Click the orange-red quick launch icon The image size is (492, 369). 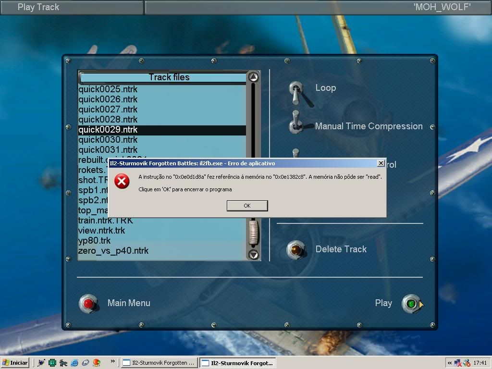pyautogui.click(x=97, y=363)
